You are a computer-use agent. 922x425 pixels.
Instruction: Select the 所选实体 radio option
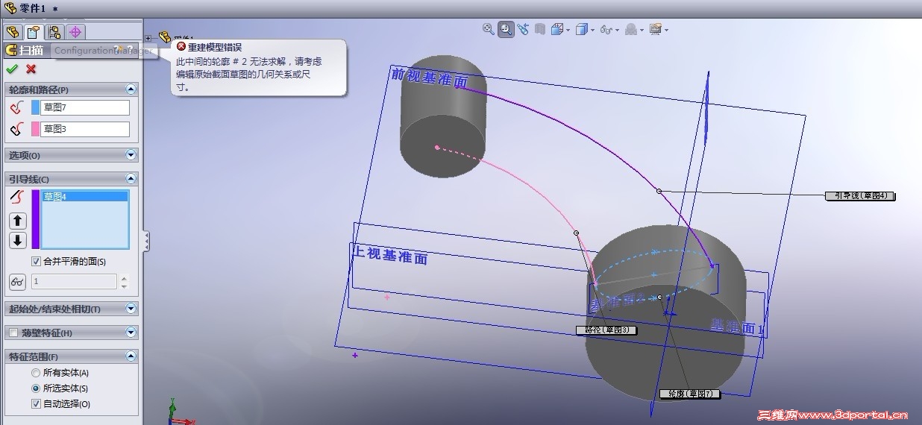click(x=36, y=388)
